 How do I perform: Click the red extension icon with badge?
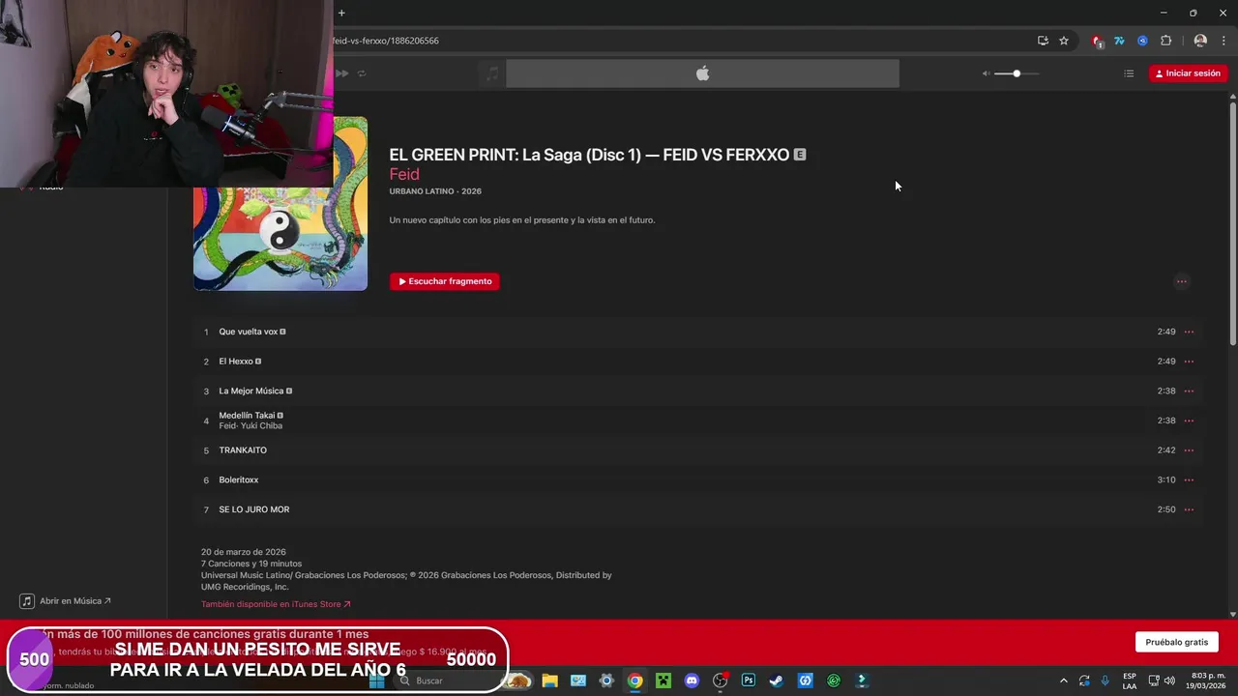[x=1097, y=41]
